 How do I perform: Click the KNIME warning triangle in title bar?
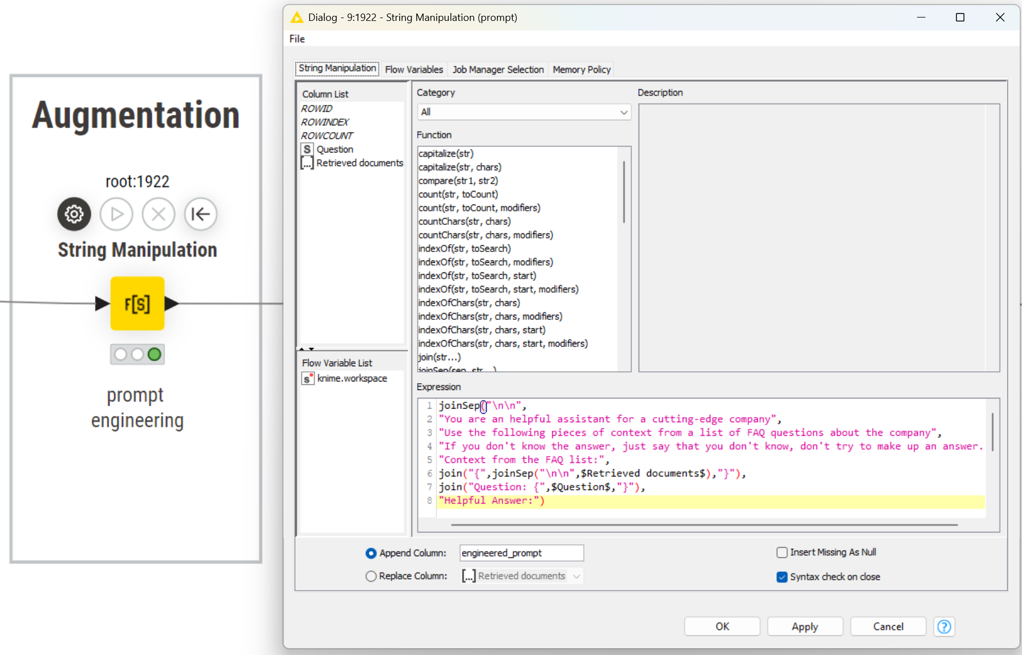[x=296, y=18]
